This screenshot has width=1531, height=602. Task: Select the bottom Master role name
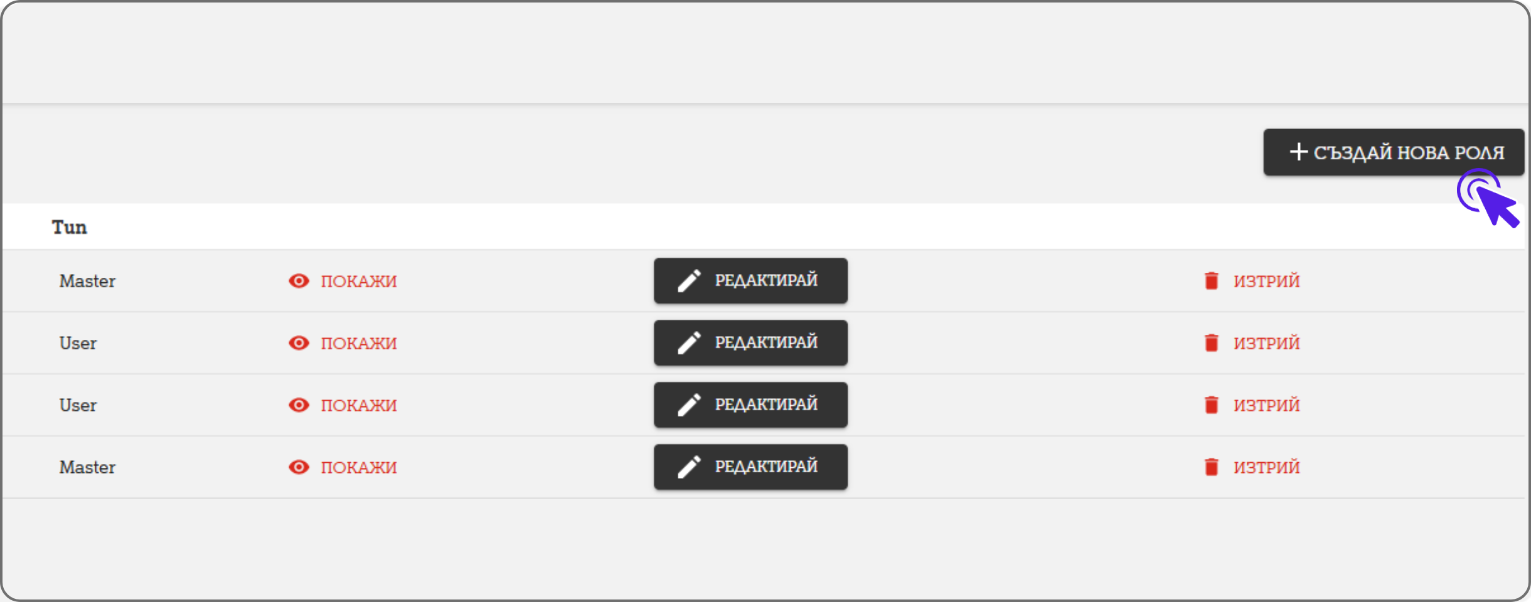[87, 467]
